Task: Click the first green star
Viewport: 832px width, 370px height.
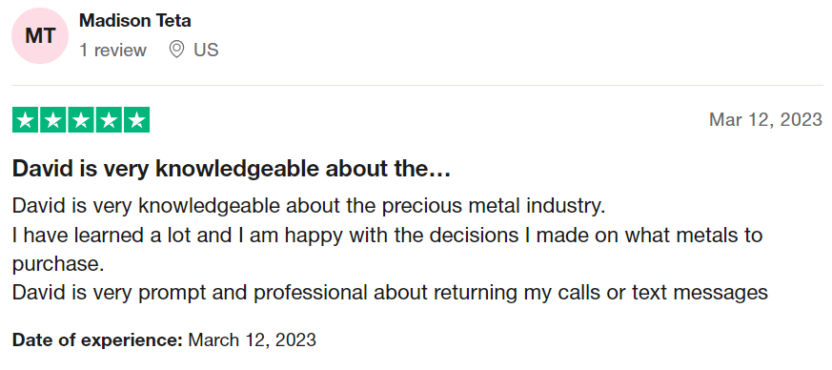Action: pos(25,120)
